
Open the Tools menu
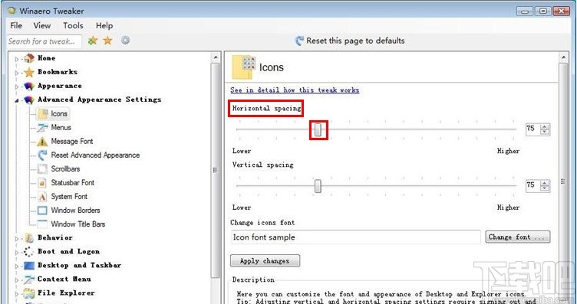[73, 26]
